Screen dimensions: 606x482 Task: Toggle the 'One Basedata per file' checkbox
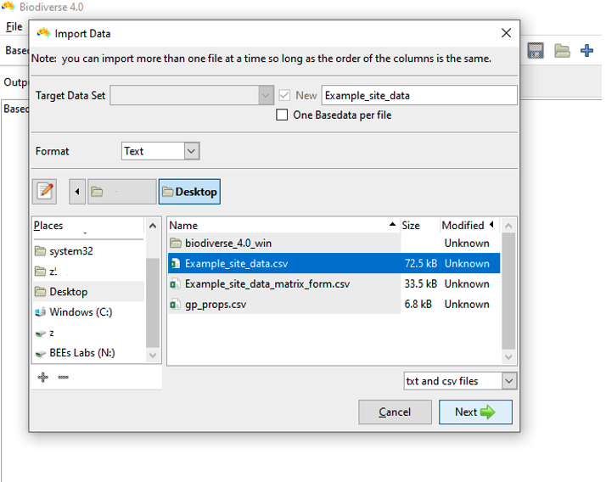tap(282, 115)
